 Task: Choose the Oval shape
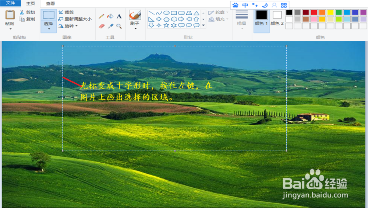click(x=166, y=13)
